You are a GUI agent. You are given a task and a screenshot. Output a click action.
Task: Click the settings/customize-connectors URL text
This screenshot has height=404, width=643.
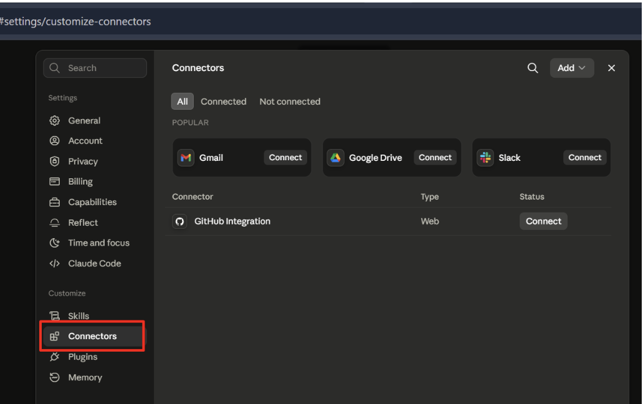75,21
